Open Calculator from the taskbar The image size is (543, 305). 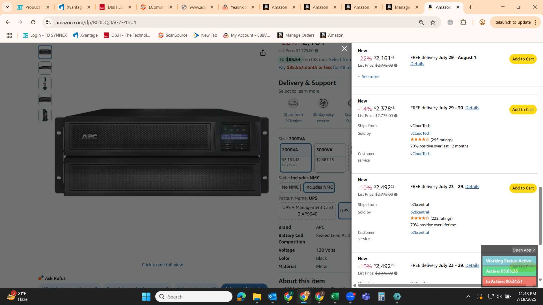[x=381, y=297]
